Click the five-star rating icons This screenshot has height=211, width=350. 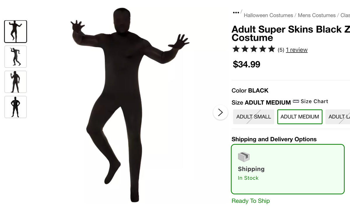click(x=253, y=49)
